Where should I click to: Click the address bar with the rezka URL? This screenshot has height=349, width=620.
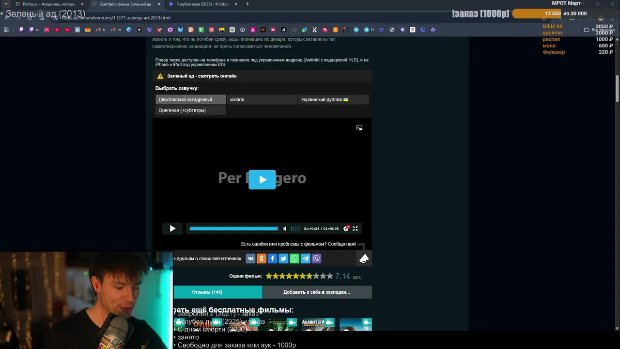(x=115, y=18)
